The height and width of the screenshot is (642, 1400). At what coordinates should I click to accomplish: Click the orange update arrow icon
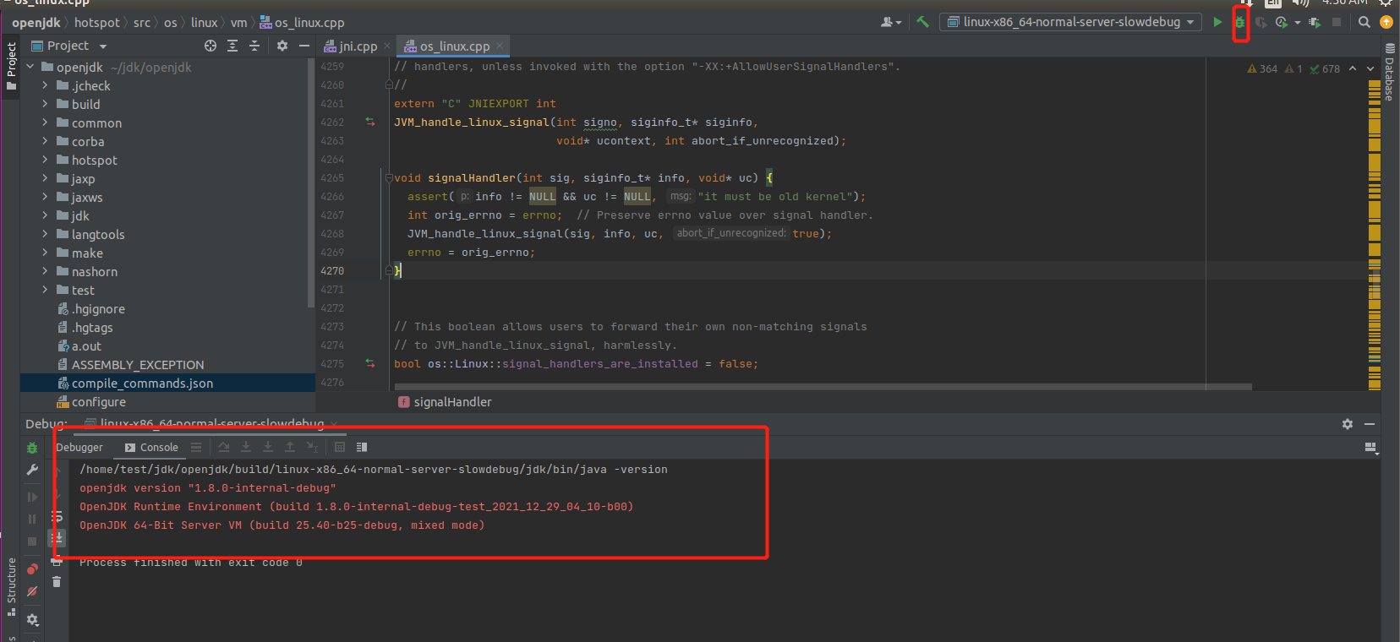(x=1386, y=22)
